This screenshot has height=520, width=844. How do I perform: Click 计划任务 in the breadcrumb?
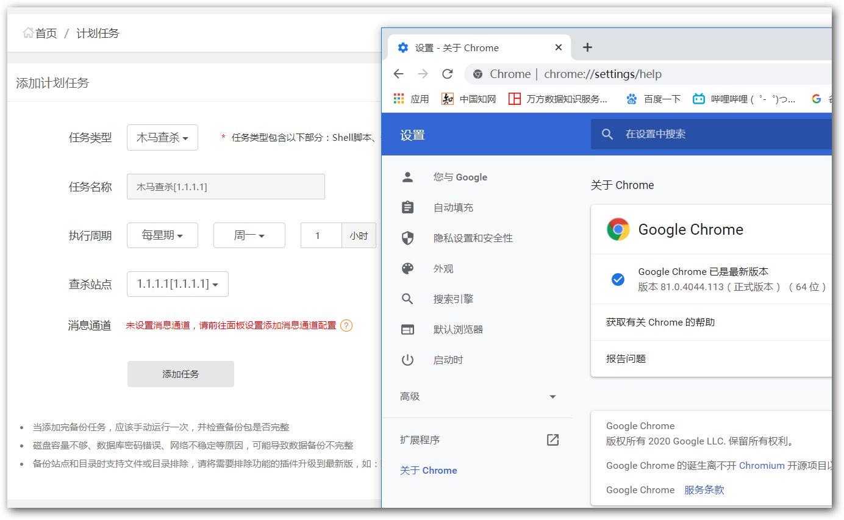[x=98, y=34]
